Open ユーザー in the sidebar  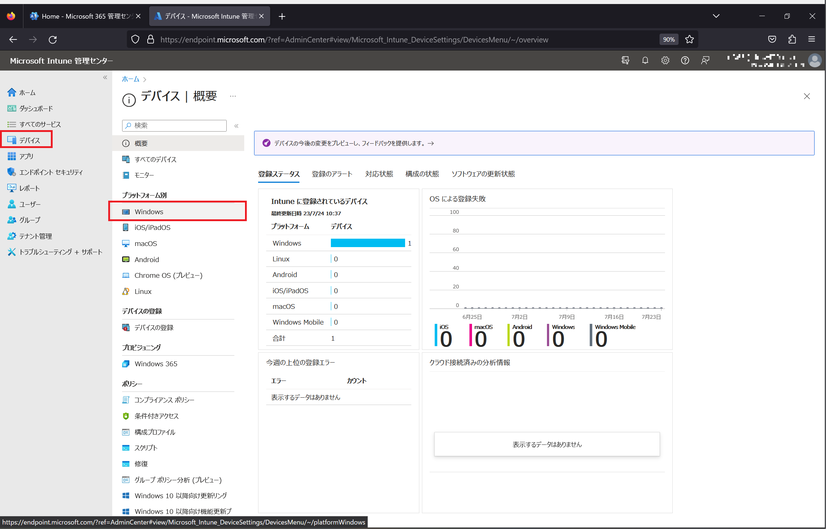coord(24,204)
